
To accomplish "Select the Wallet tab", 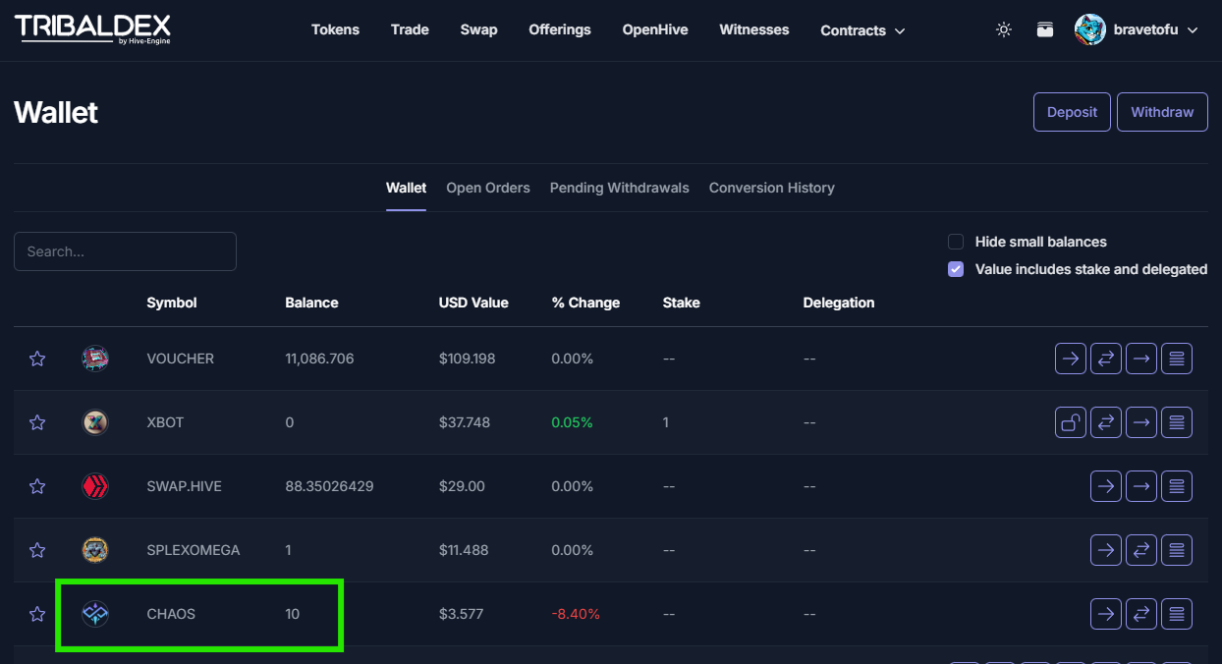I will pyautogui.click(x=406, y=188).
